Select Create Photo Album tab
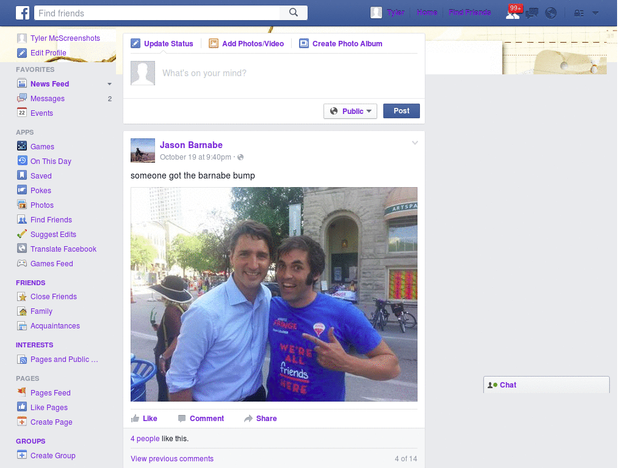 click(x=341, y=43)
